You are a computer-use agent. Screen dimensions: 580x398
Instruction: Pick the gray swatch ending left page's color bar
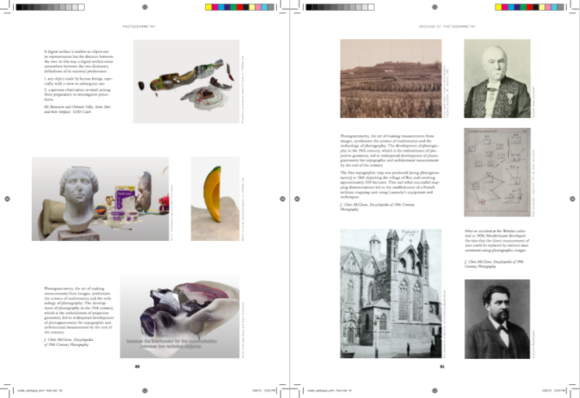270,7
